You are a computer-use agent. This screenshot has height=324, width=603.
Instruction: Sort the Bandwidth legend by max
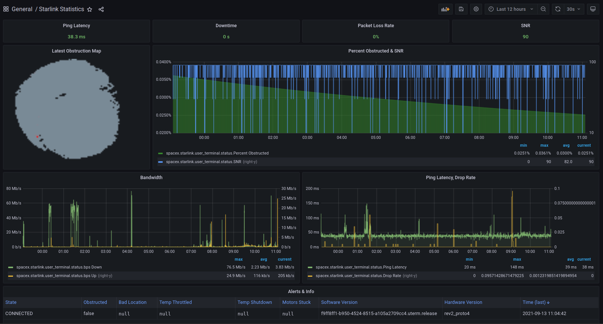[x=238, y=260]
